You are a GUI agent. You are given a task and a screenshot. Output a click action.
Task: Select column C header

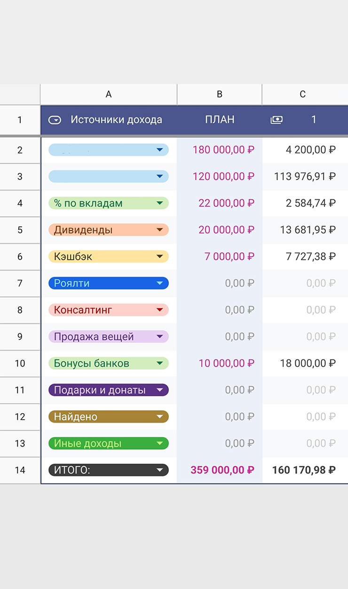point(302,94)
